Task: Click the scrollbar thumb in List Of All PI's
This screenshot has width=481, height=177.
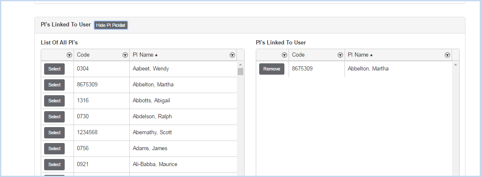Action: tap(240, 72)
